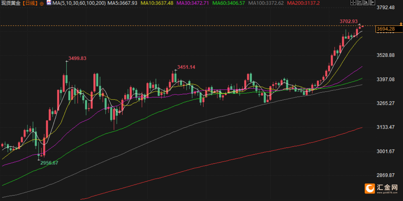Click the 现货黄金 instrument title
This screenshot has height=201, width=403.
pos(11,3)
